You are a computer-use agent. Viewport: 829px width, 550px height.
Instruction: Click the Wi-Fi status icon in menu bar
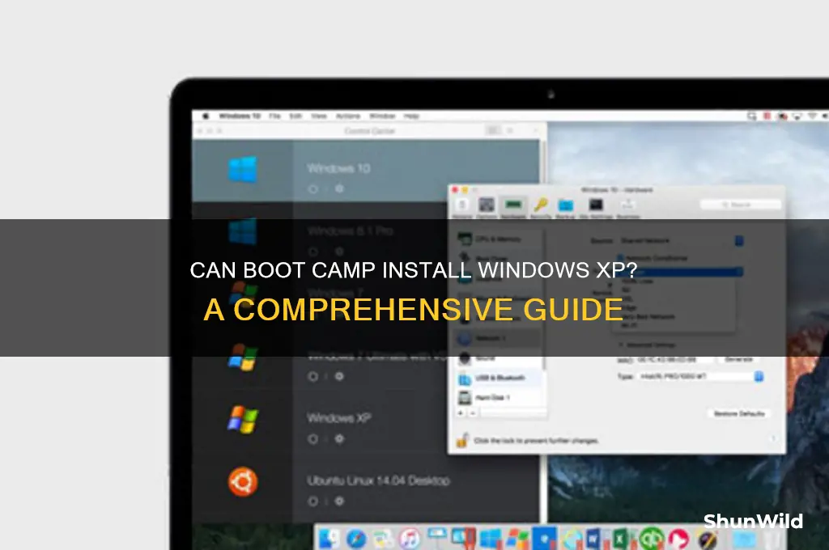pos(812,116)
